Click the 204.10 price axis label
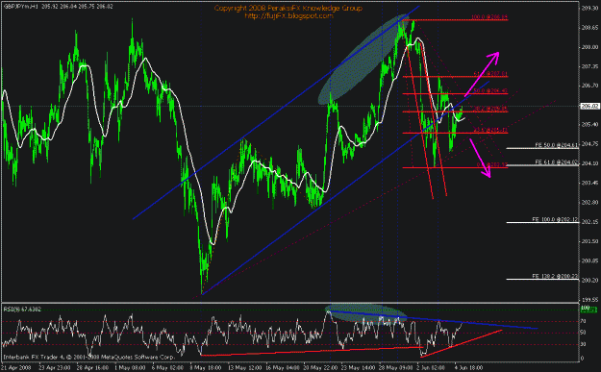The height and width of the screenshot is (372, 601). click(x=589, y=163)
